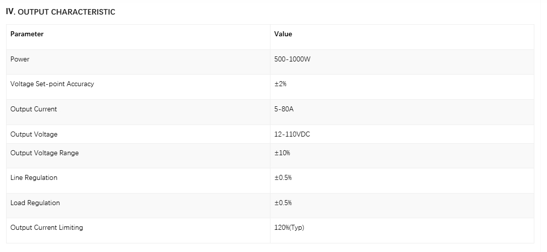Click the ±10% range value
The width and height of the screenshot is (547, 252).
coord(282,153)
